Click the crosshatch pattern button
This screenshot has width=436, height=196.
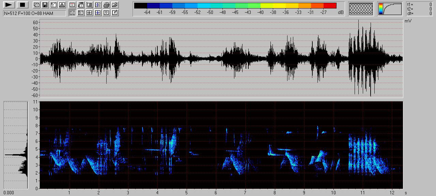tap(361, 9)
